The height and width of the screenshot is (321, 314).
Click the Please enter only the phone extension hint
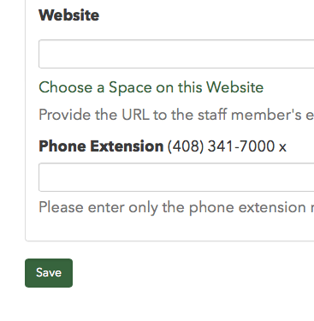pyautogui.click(x=176, y=207)
